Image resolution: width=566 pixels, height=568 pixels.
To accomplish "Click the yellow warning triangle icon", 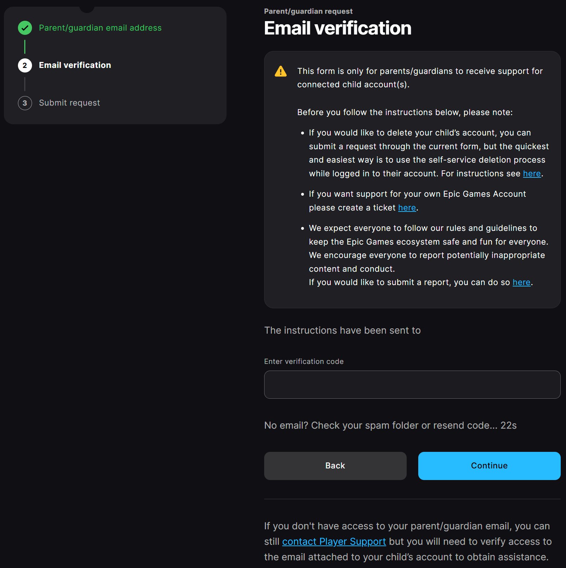I will click(280, 71).
